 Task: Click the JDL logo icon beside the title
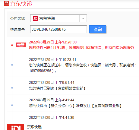pos(7,3)
